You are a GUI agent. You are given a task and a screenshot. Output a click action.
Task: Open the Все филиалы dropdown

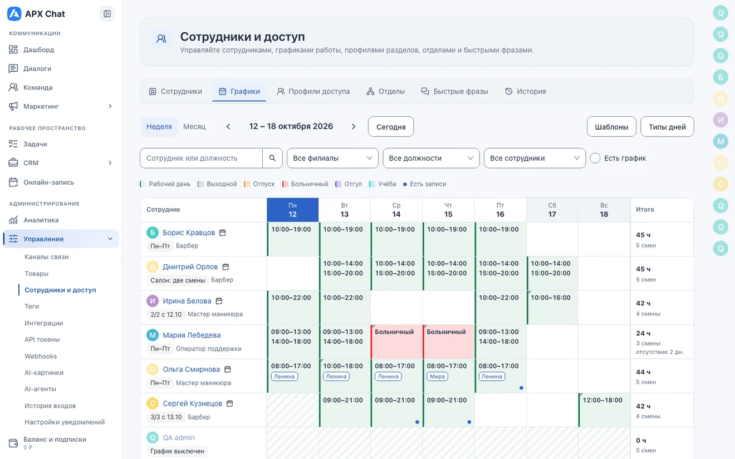pyautogui.click(x=332, y=158)
